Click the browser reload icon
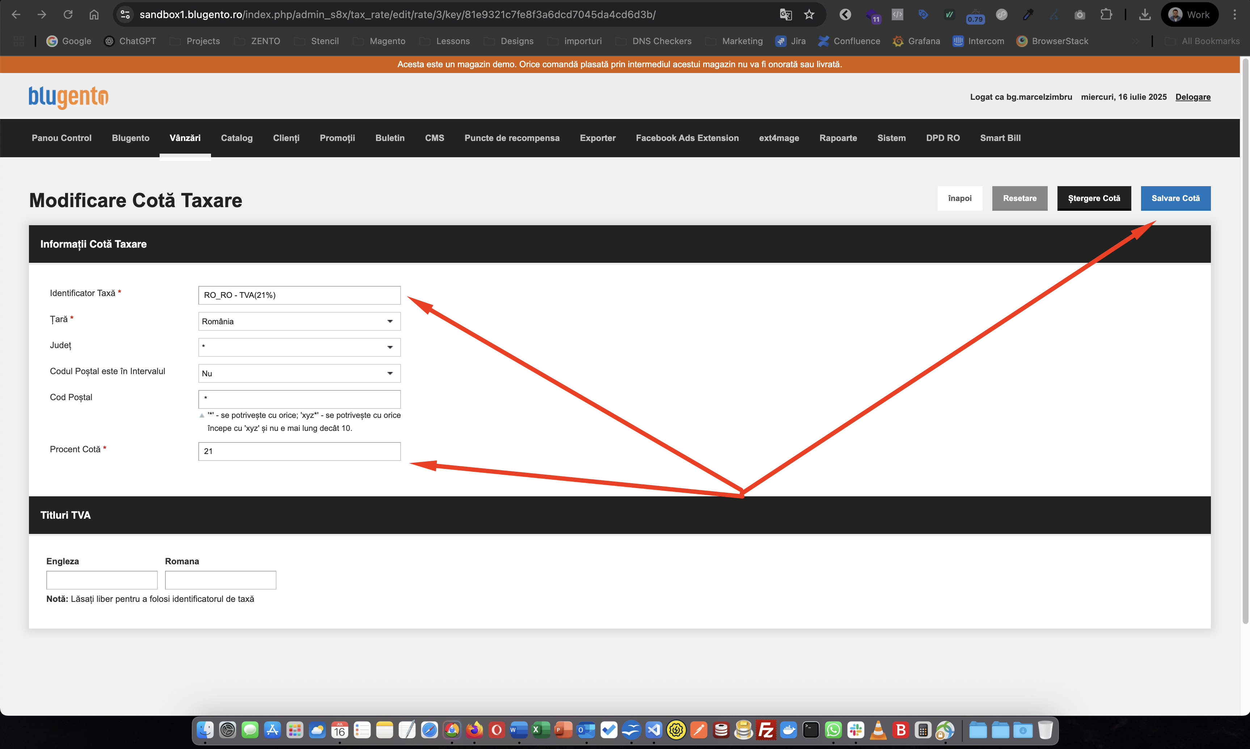The image size is (1250, 749). (x=68, y=14)
